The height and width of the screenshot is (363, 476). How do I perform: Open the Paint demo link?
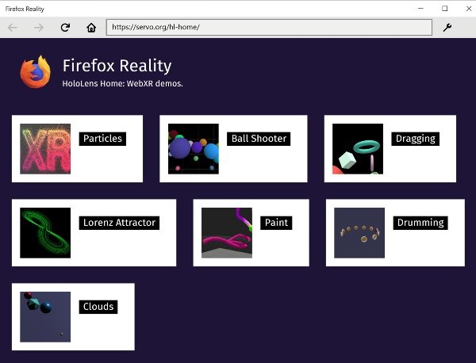(276, 223)
